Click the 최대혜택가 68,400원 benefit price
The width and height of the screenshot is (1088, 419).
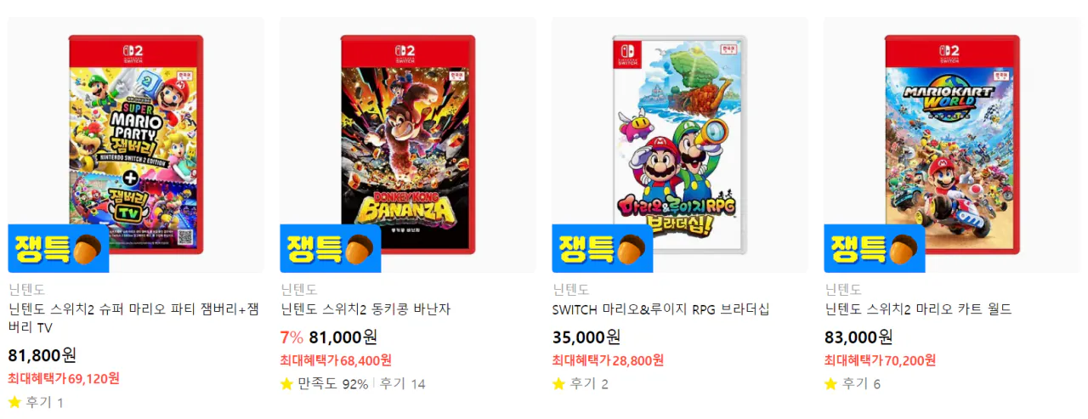point(336,360)
